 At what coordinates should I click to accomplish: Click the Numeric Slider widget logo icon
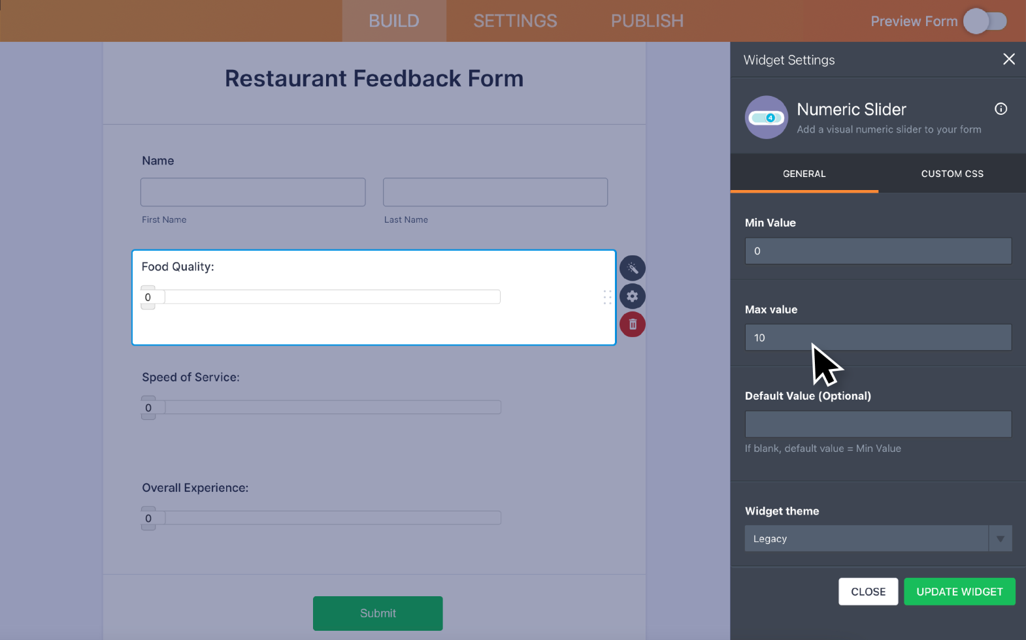coord(766,118)
